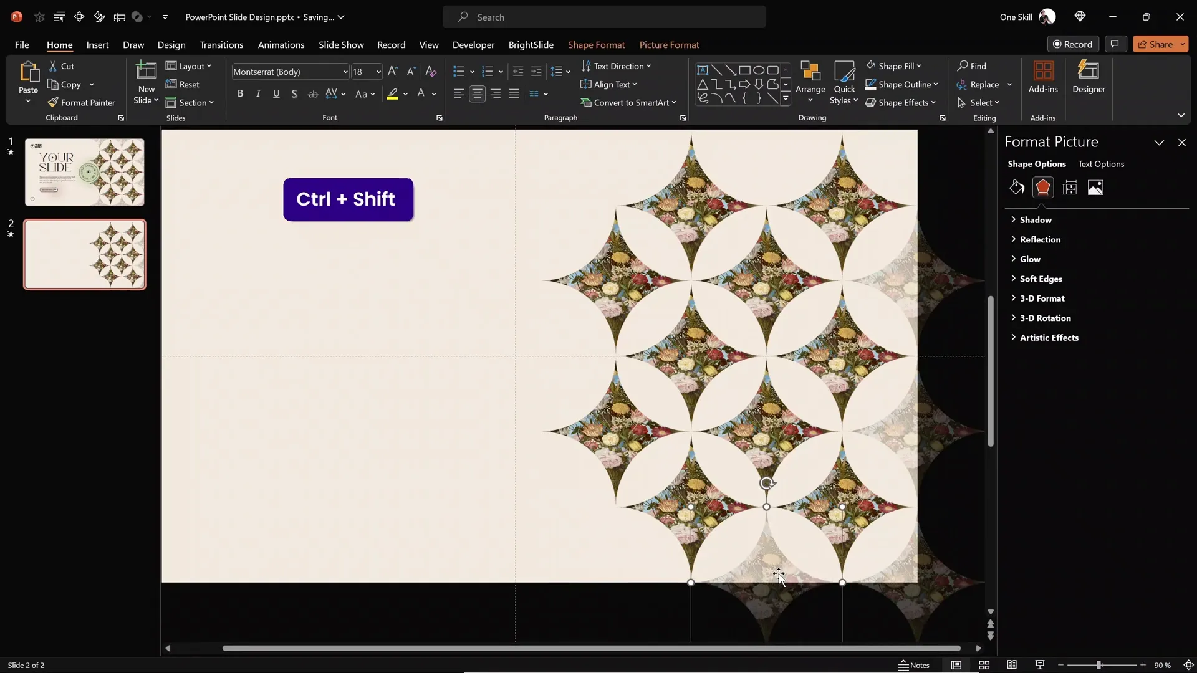This screenshot has height=673, width=1197.
Task: Open Notes from the status bar
Action: [x=913, y=665]
